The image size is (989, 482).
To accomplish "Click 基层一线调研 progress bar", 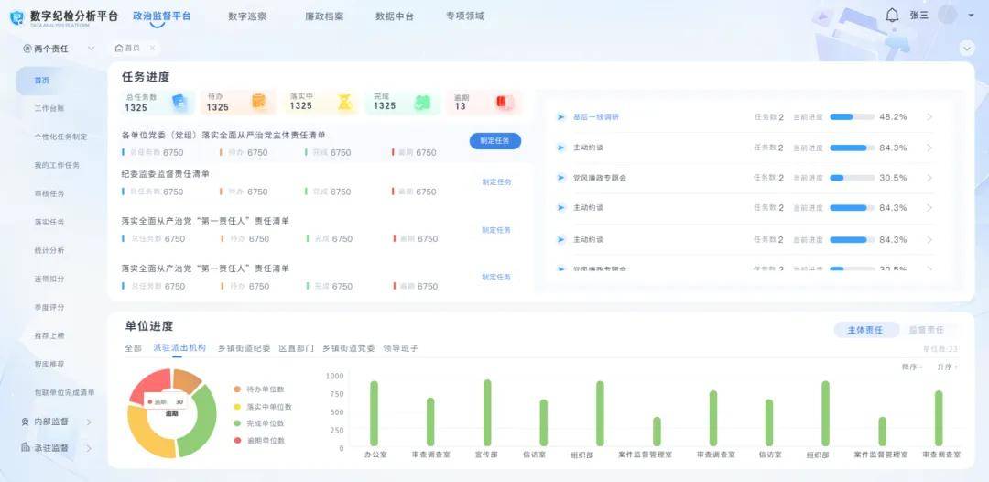I will (852, 117).
